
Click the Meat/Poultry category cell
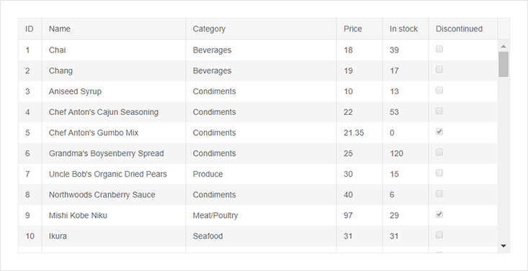(261, 216)
